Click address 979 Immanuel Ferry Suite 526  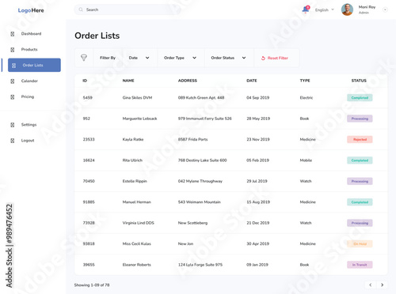point(205,119)
